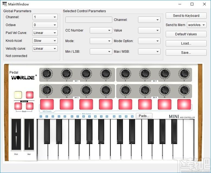Select knob 11 in Set 3
The height and width of the screenshot is (173, 211).
(86, 90)
